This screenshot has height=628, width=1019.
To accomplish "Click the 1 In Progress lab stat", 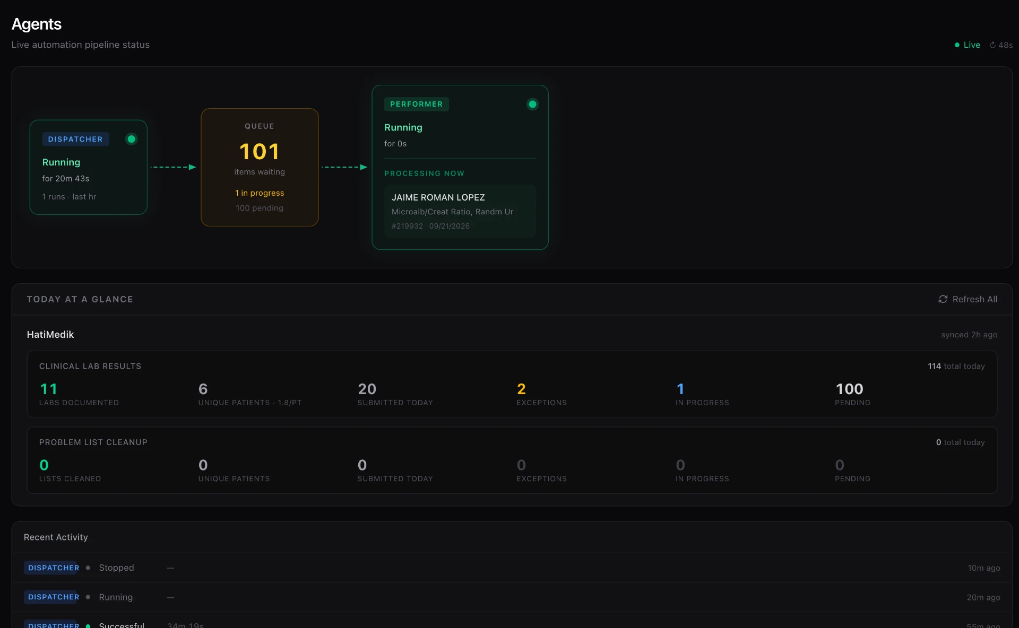I will (x=702, y=395).
